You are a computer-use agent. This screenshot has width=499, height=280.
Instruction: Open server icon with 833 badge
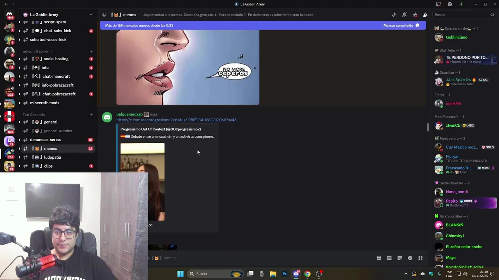[x=9, y=128]
